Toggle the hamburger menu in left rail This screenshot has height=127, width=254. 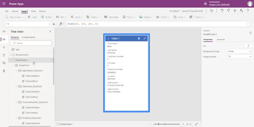(4, 31)
